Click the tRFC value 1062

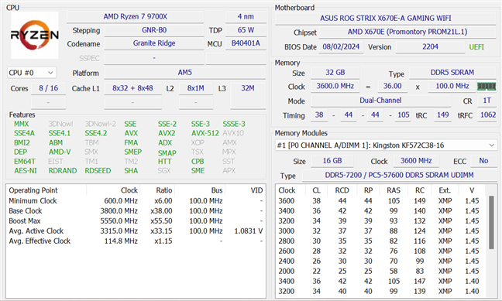(x=488, y=115)
